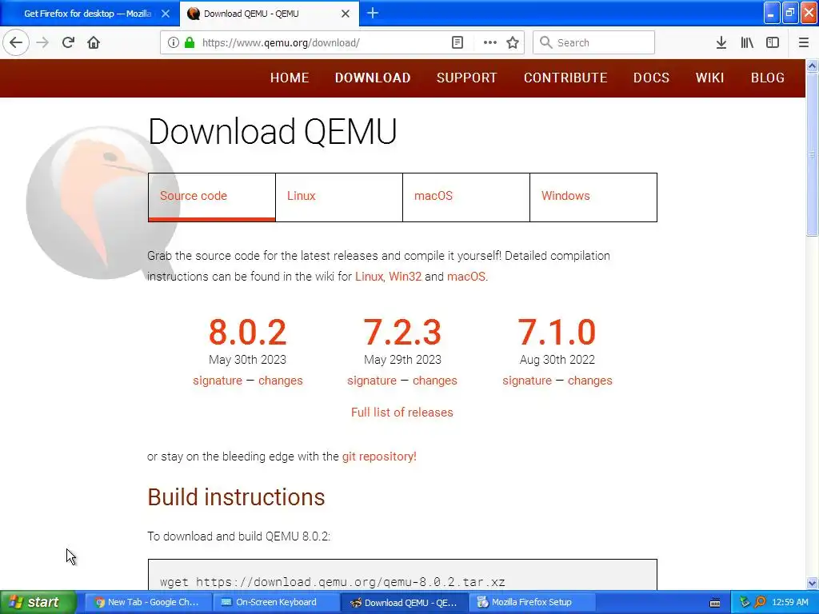The height and width of the screenshot is (614, 819).
Task: Open the Firefox home page icon
Action: click(x=94, y=42)
